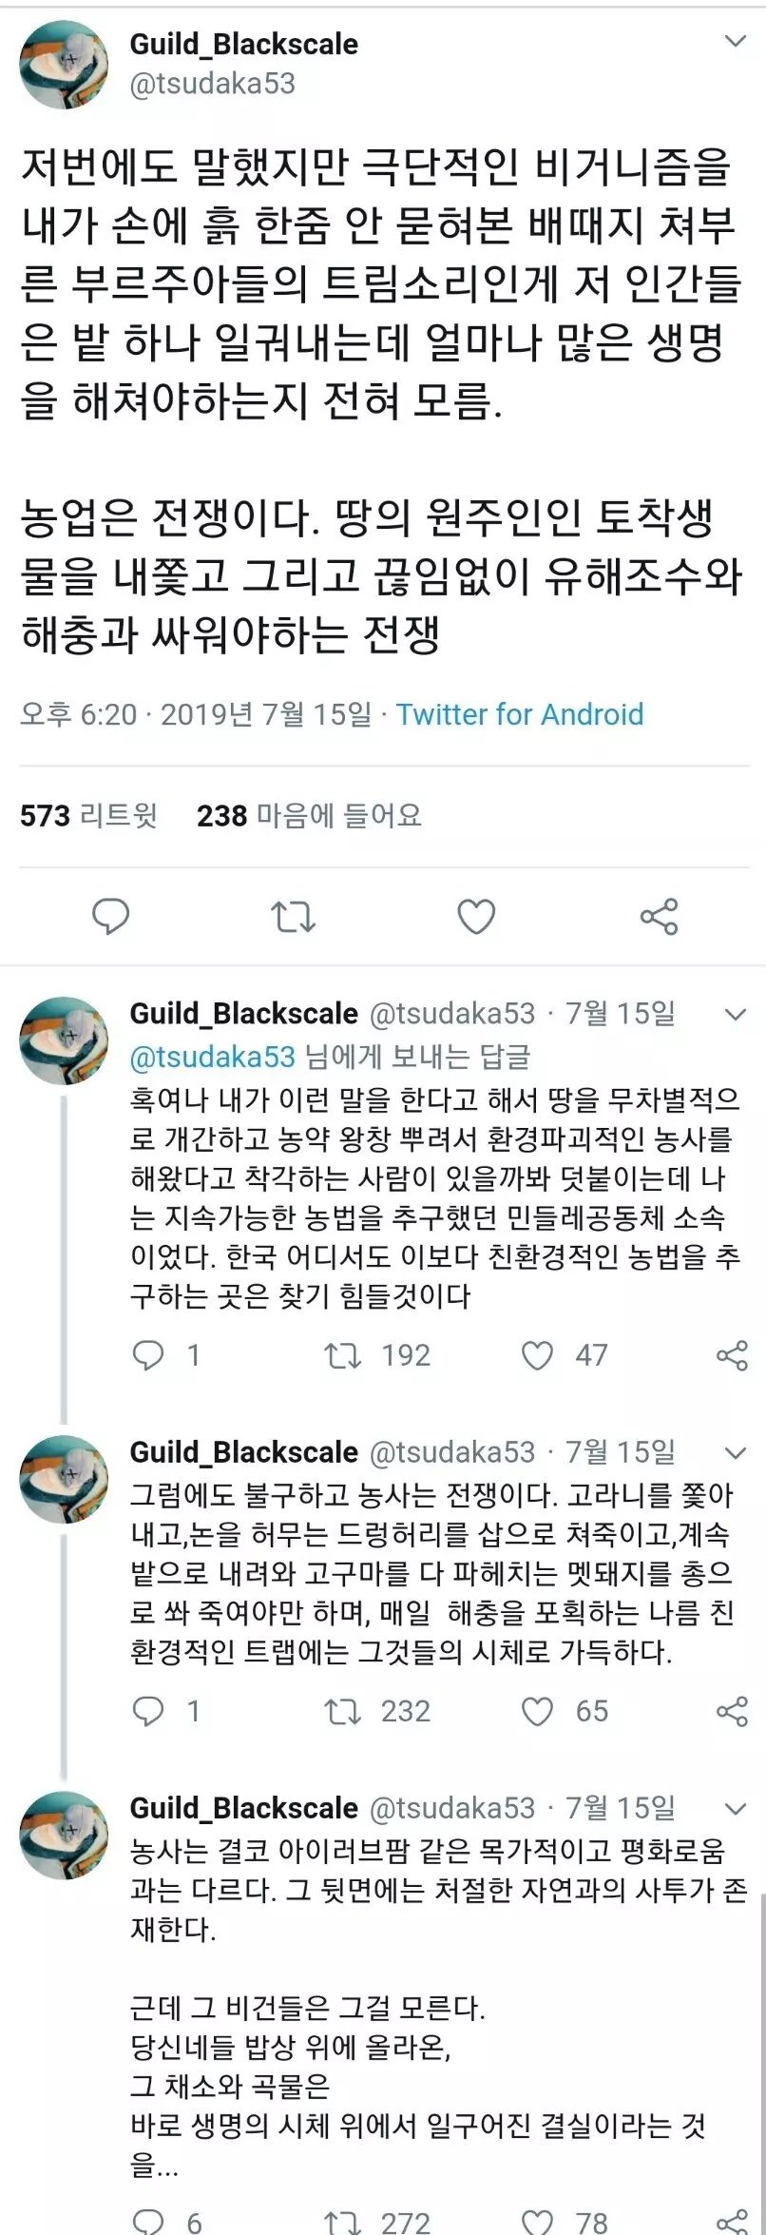Like the reply with 65 likes

538,1711
